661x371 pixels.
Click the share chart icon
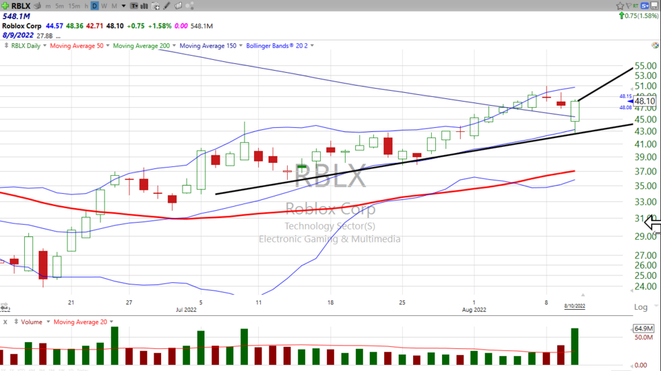click(x=190, y=6)
